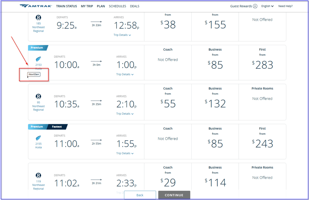Viewport: 309px width, 200px height.
Task: Click Coach Not Offered on Acela 2153
Action: point(168,60)
